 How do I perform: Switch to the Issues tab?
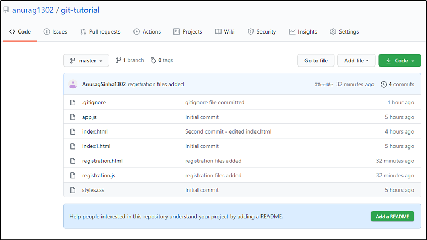[x=55, y=32]
